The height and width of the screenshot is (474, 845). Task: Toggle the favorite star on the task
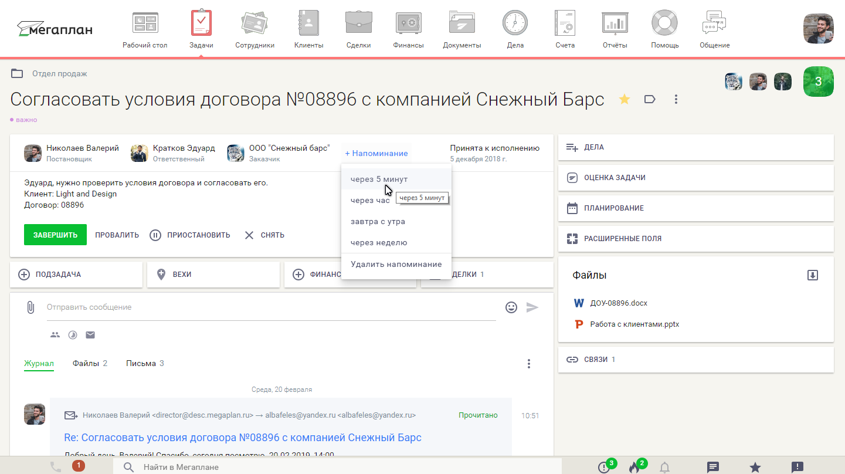pyautogui.click(x=625, y=100)
